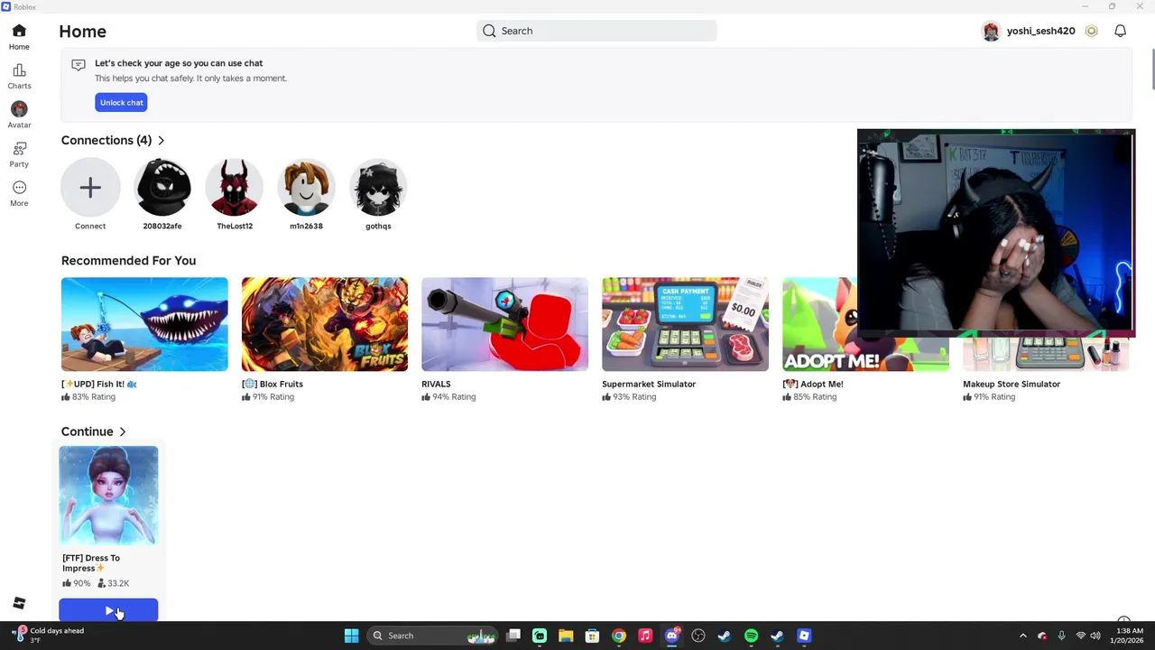Open the volume control in the tray
This screenshot has width=1155, height=650.
(1095, 636)
